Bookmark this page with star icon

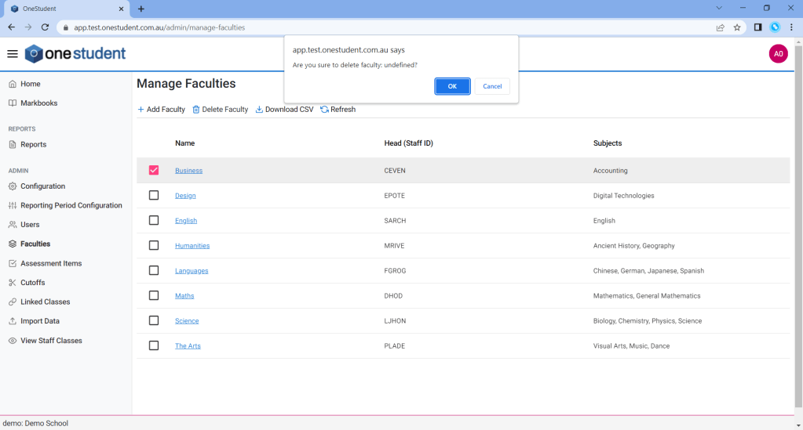point(737,27)
